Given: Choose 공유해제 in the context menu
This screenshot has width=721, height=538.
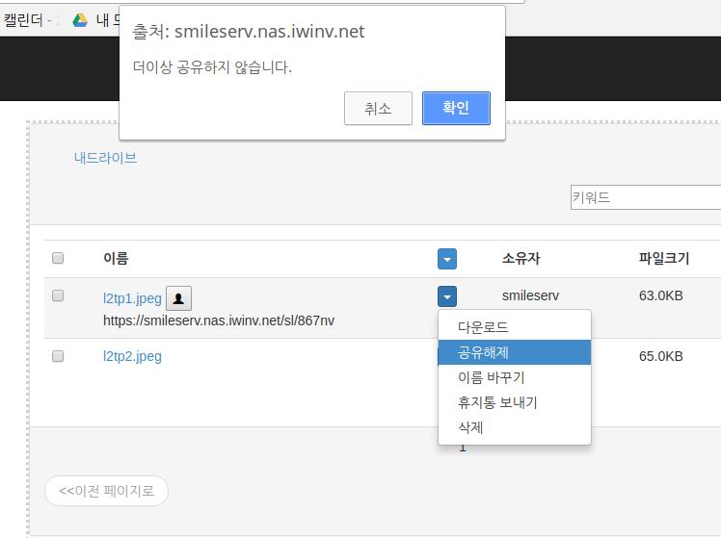Looking at the screenshot, I should 483,352.
